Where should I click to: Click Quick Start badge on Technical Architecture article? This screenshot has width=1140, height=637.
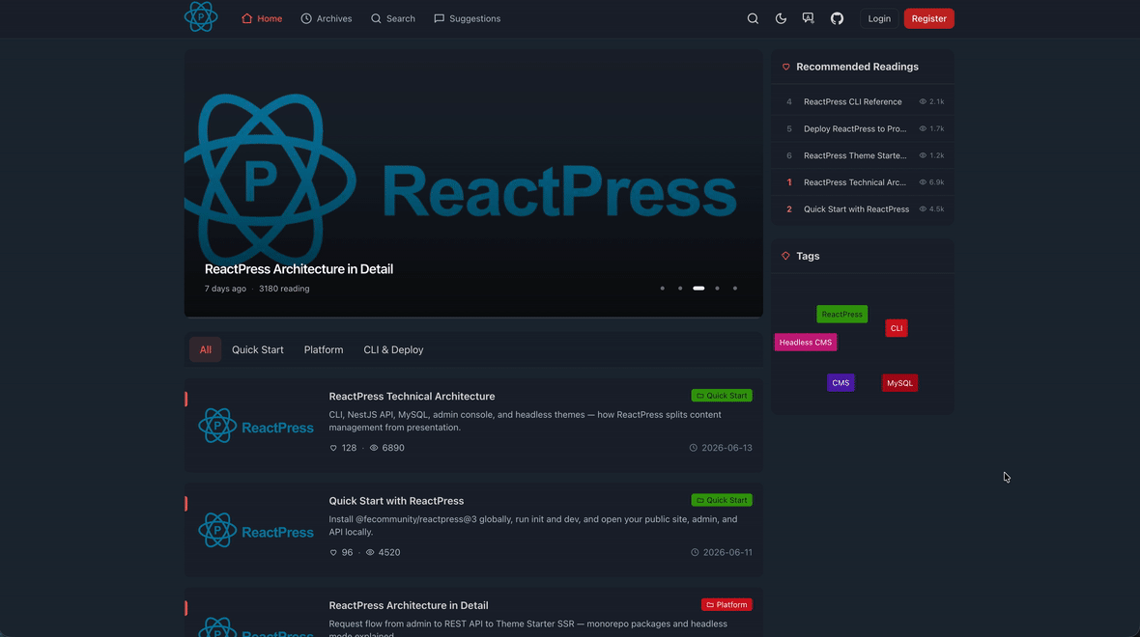pos(722,396)
